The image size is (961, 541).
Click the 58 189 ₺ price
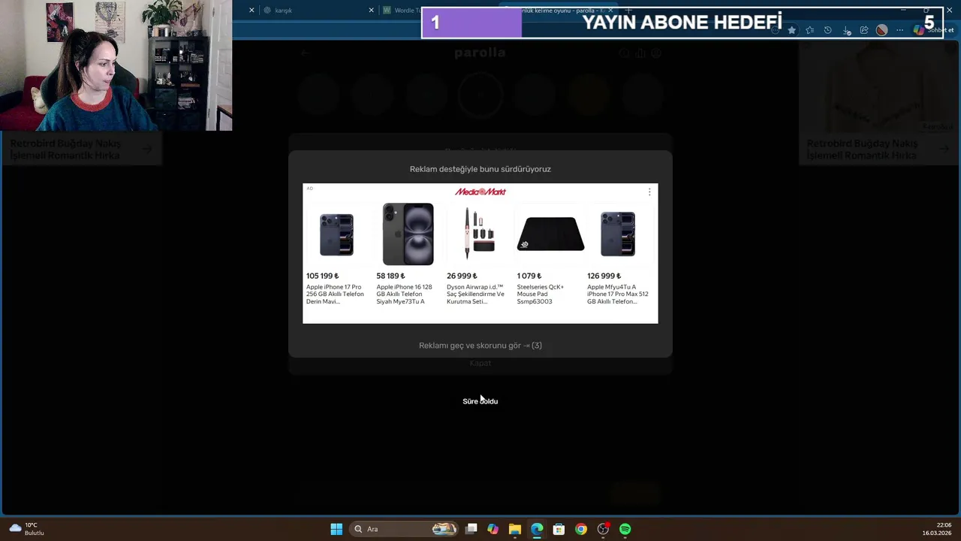coord(390,276)
